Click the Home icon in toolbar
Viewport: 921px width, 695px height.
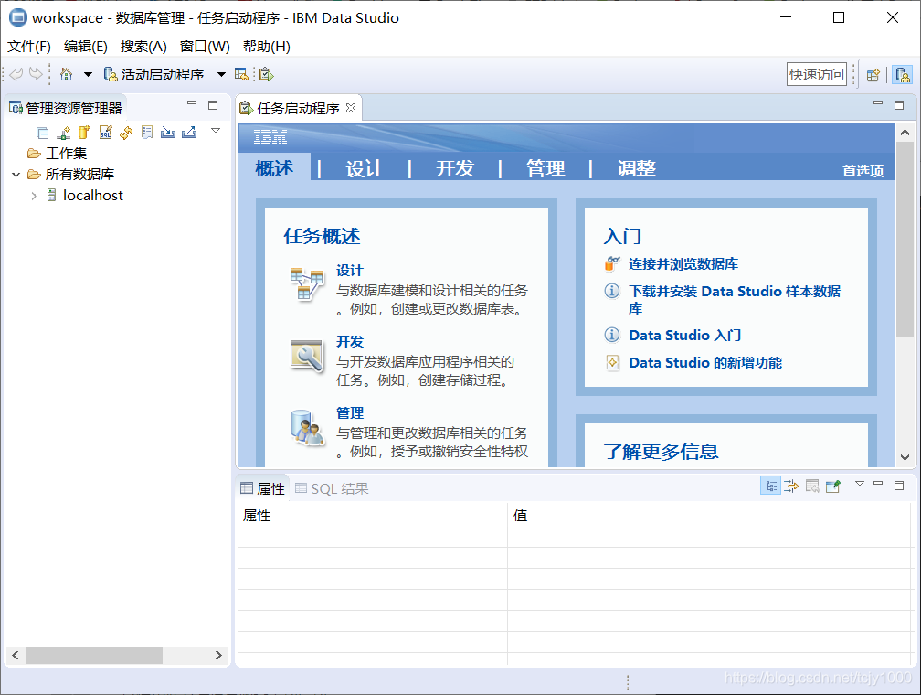[x=67, y=74]
